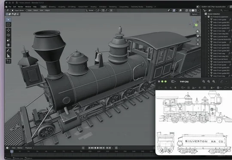Toggle viewport overlays button
The width and height of the screenshot is (232, 160).
pyautogui.click(x=180, y=10)
